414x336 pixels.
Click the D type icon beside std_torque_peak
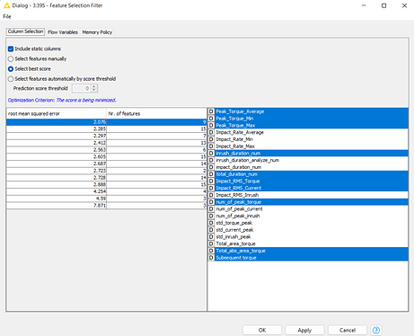pyautogui.click(x=211, y=223)
